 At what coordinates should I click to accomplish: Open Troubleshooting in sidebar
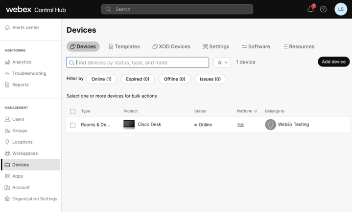[x=30, y=73]
